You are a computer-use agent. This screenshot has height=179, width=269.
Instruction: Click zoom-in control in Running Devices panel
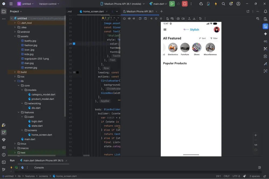256,135
